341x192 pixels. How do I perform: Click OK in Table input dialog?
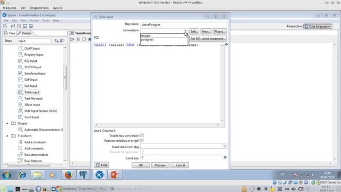141,165
